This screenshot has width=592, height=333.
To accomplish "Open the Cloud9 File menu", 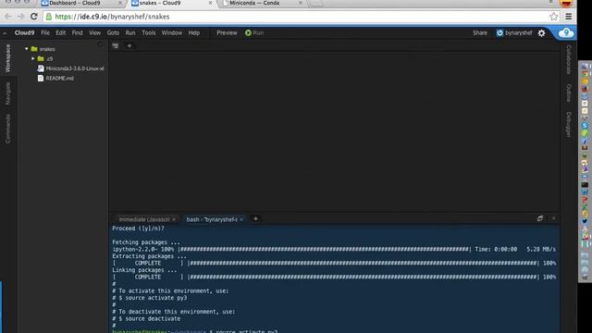I will click(45, 33).
